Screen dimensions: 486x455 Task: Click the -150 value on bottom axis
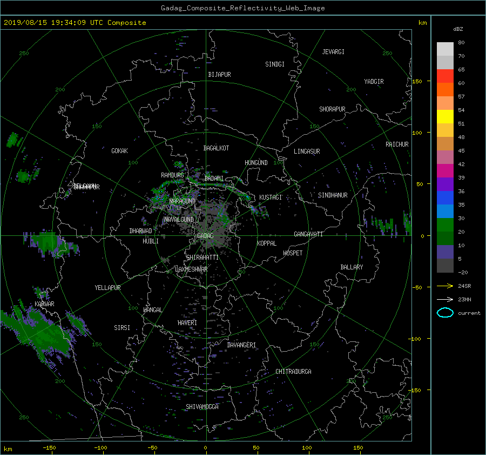coord(49,448)
